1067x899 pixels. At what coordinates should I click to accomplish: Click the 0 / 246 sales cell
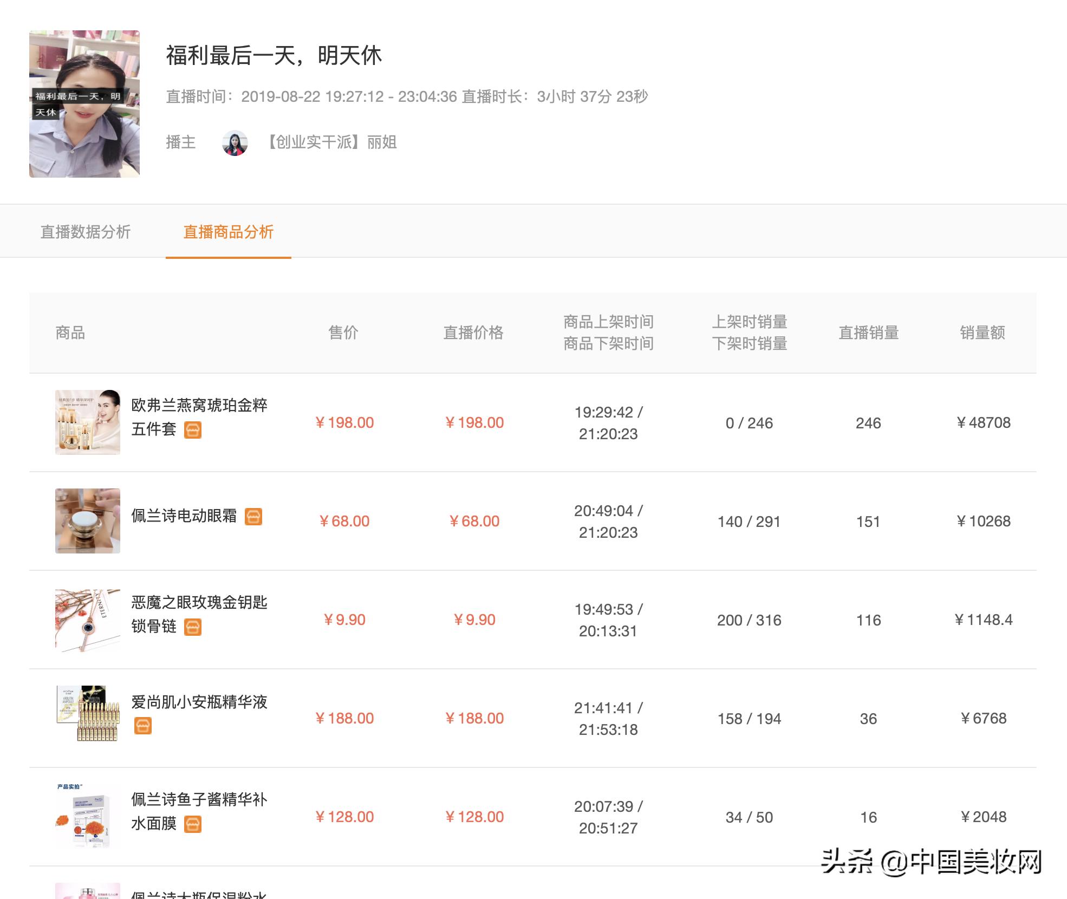(x=749, y=423)
